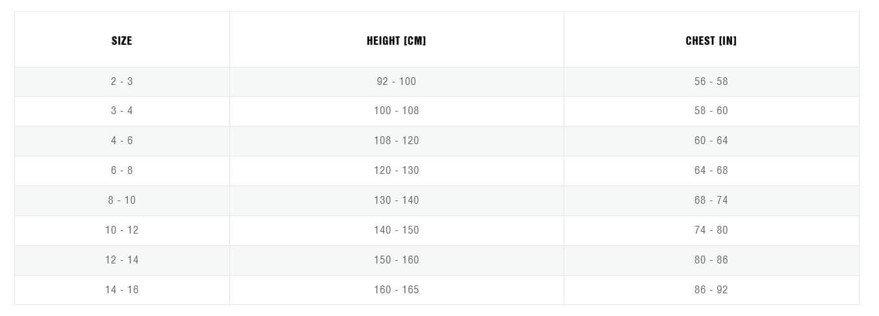
Task: Select size 12 - 14 cell
Action: pyautogui.click(x=122, y=260)
